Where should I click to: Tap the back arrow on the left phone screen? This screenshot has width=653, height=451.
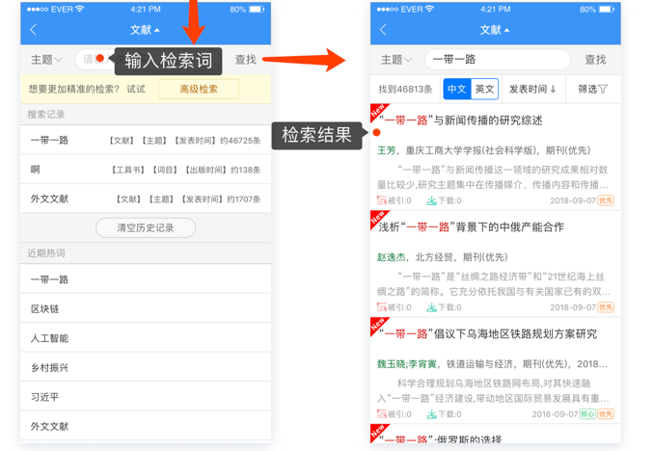[x=34, y=30]
